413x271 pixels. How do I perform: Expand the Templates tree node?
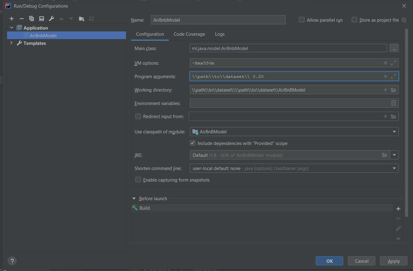tap(12, 43)
